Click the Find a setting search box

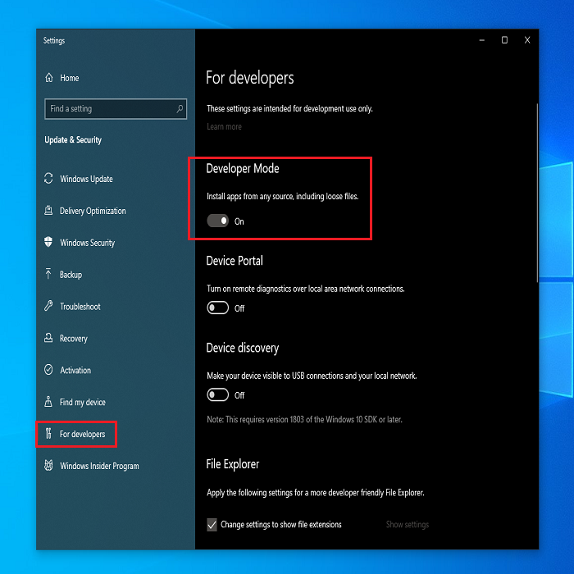[x=116, y=109]
